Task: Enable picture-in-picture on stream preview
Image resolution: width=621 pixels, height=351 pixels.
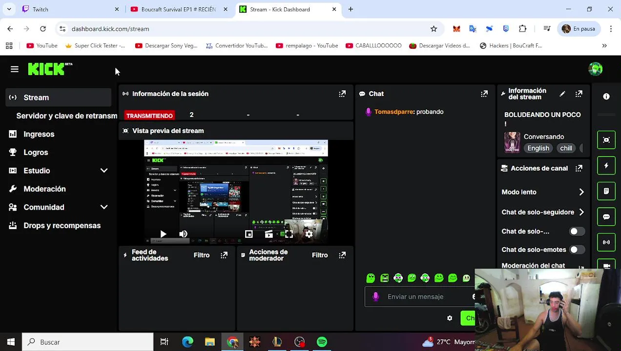Action: [248, 234]
